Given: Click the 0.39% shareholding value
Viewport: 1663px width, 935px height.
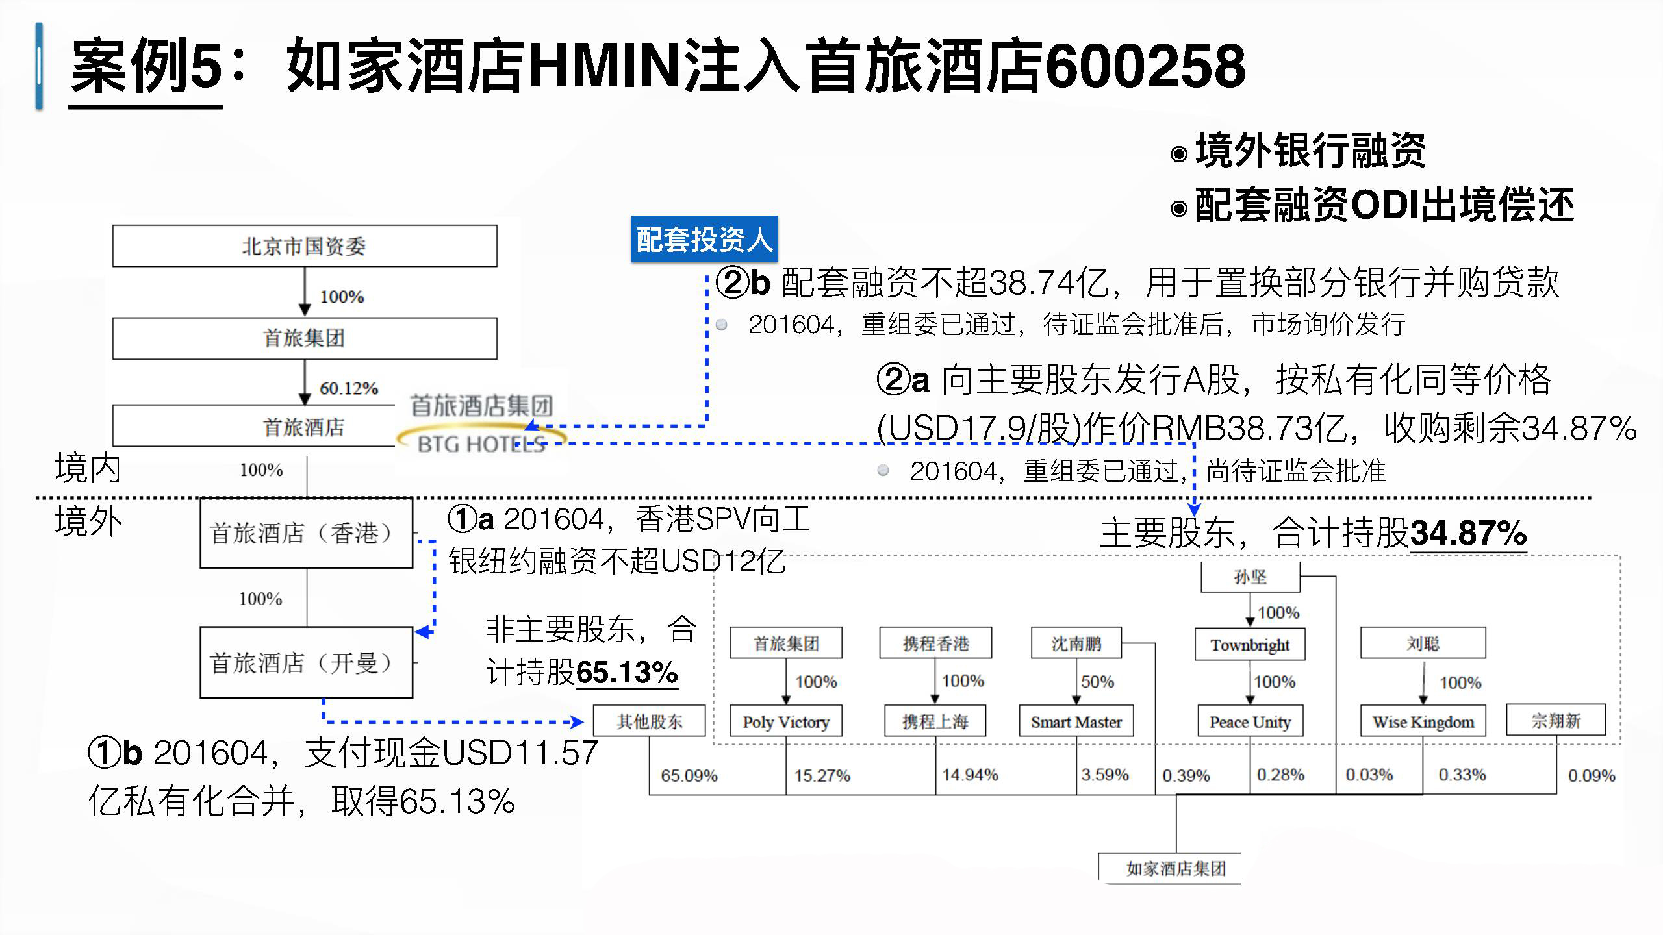Looking at the screenshot, I should (x=1186, y=775).
